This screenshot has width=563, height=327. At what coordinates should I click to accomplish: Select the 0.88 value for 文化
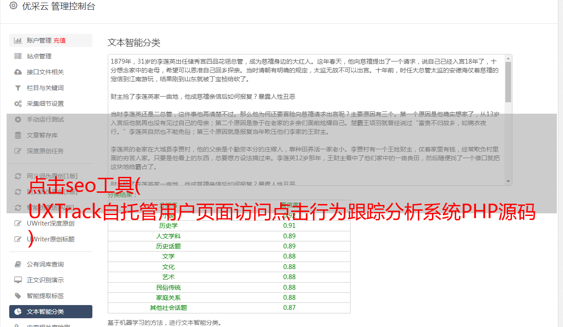[x=289, y=267]
